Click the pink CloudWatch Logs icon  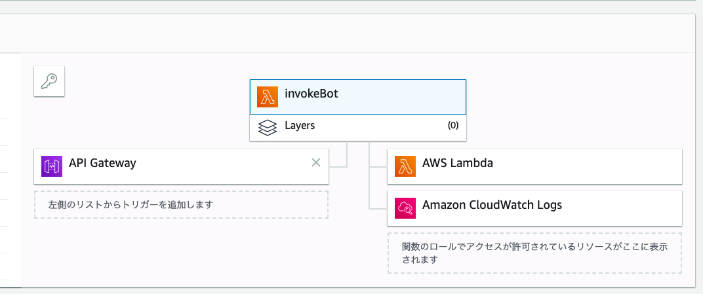(405, 208)
